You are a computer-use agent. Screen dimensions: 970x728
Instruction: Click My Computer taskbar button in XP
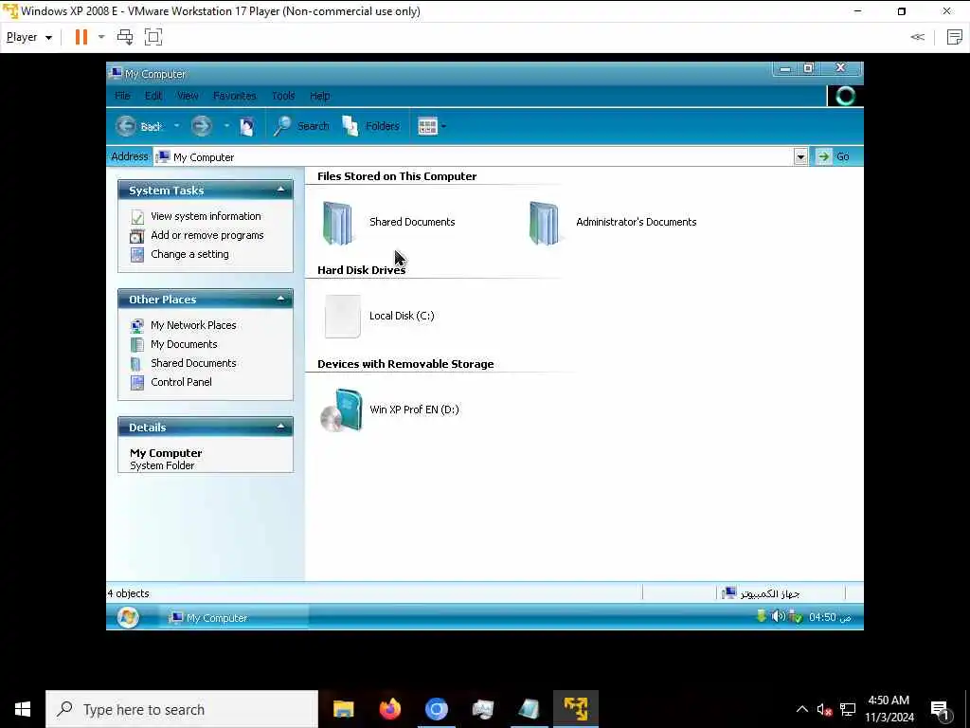234,618
